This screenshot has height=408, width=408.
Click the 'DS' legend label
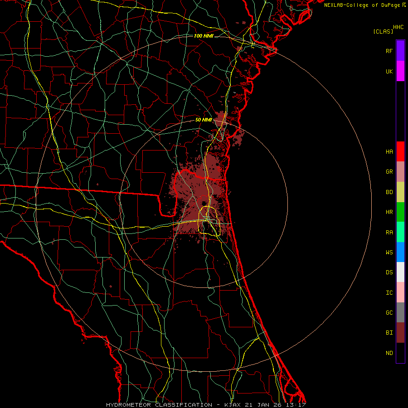(389, 272)
